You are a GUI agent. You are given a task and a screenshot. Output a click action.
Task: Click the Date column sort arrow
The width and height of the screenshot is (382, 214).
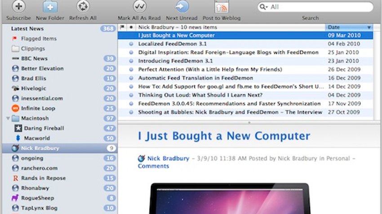coord(369,27)
